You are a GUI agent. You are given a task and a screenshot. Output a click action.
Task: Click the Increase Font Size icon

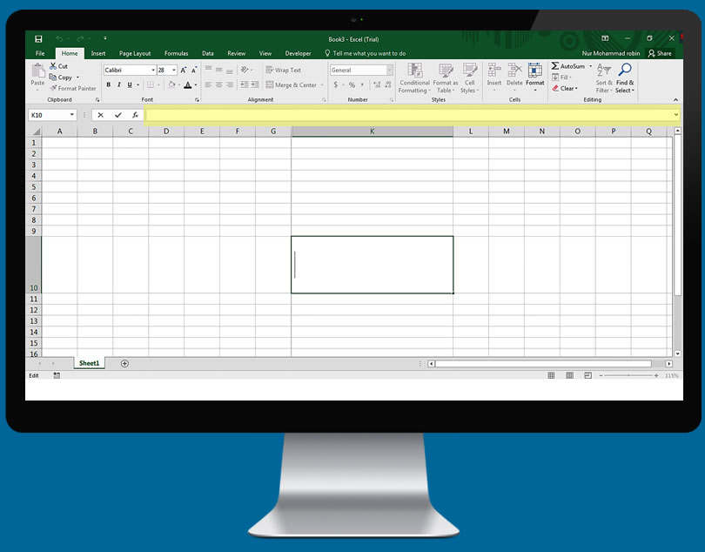(183, 70)
